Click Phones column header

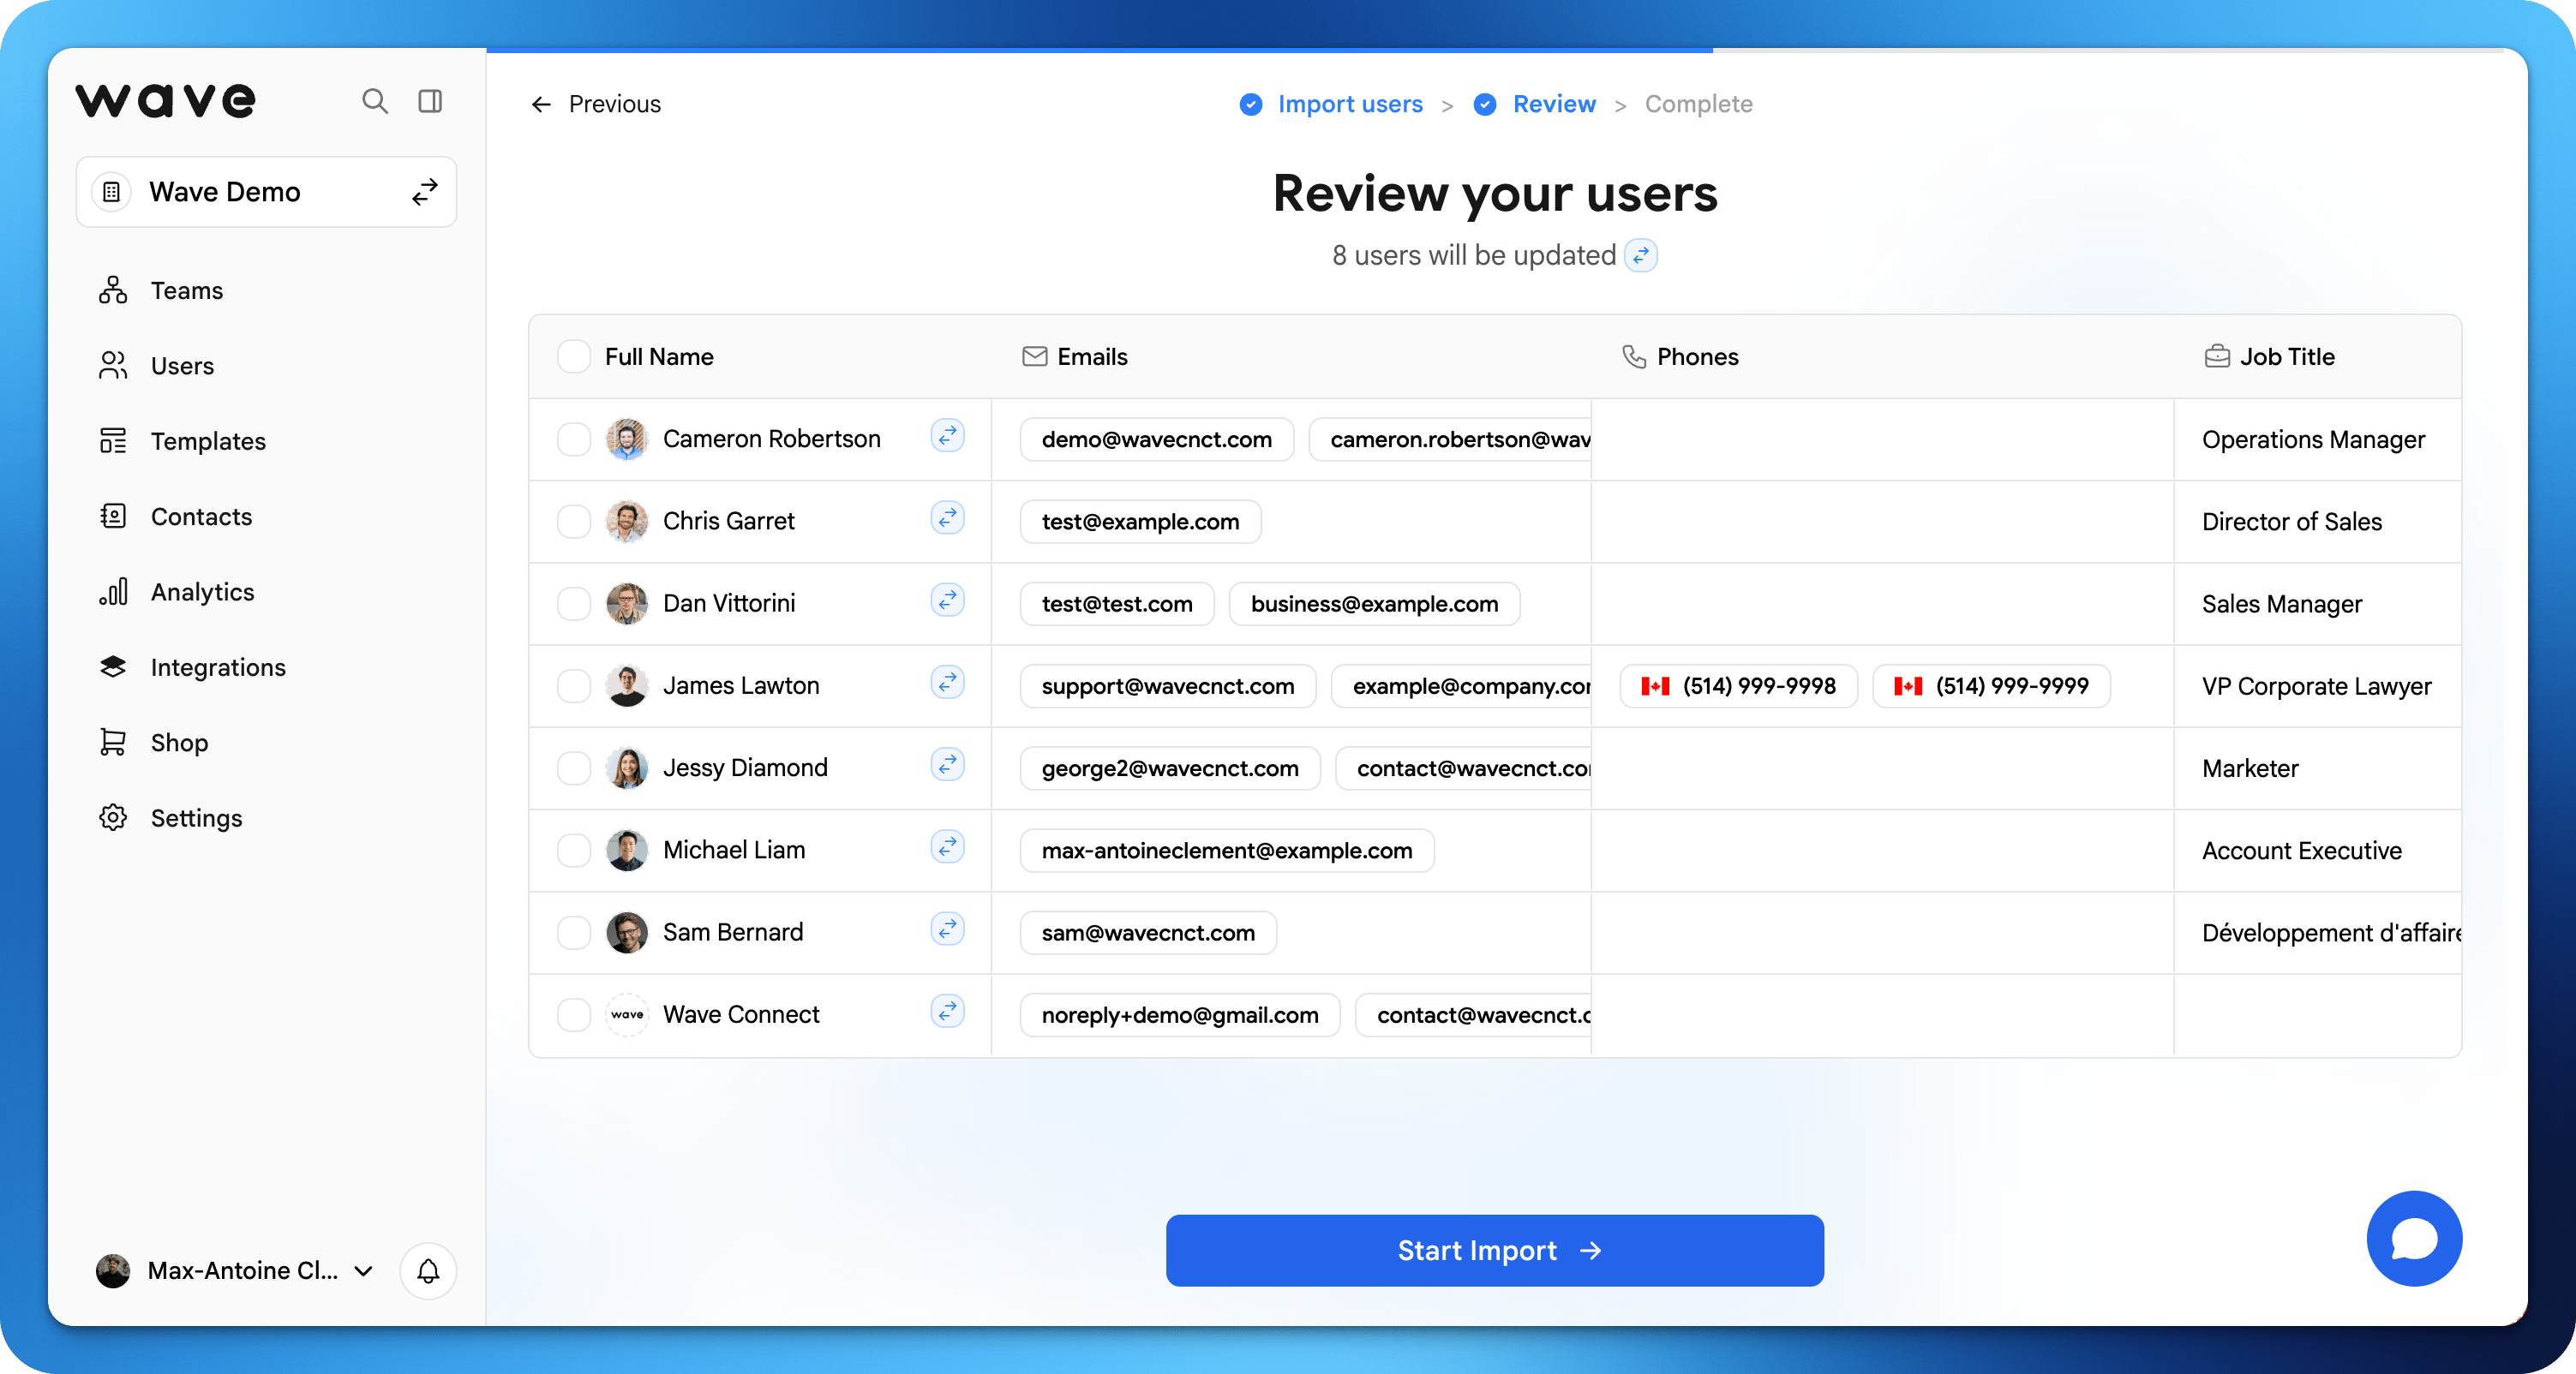1680,356
